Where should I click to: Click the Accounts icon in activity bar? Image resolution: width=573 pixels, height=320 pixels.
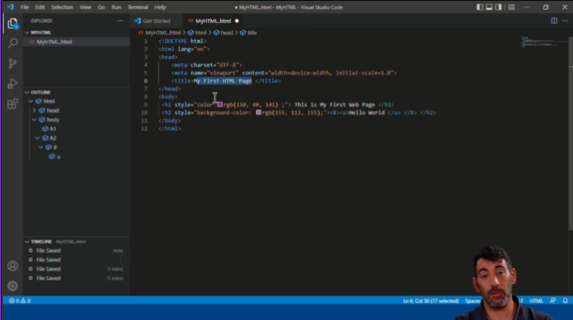13,266
